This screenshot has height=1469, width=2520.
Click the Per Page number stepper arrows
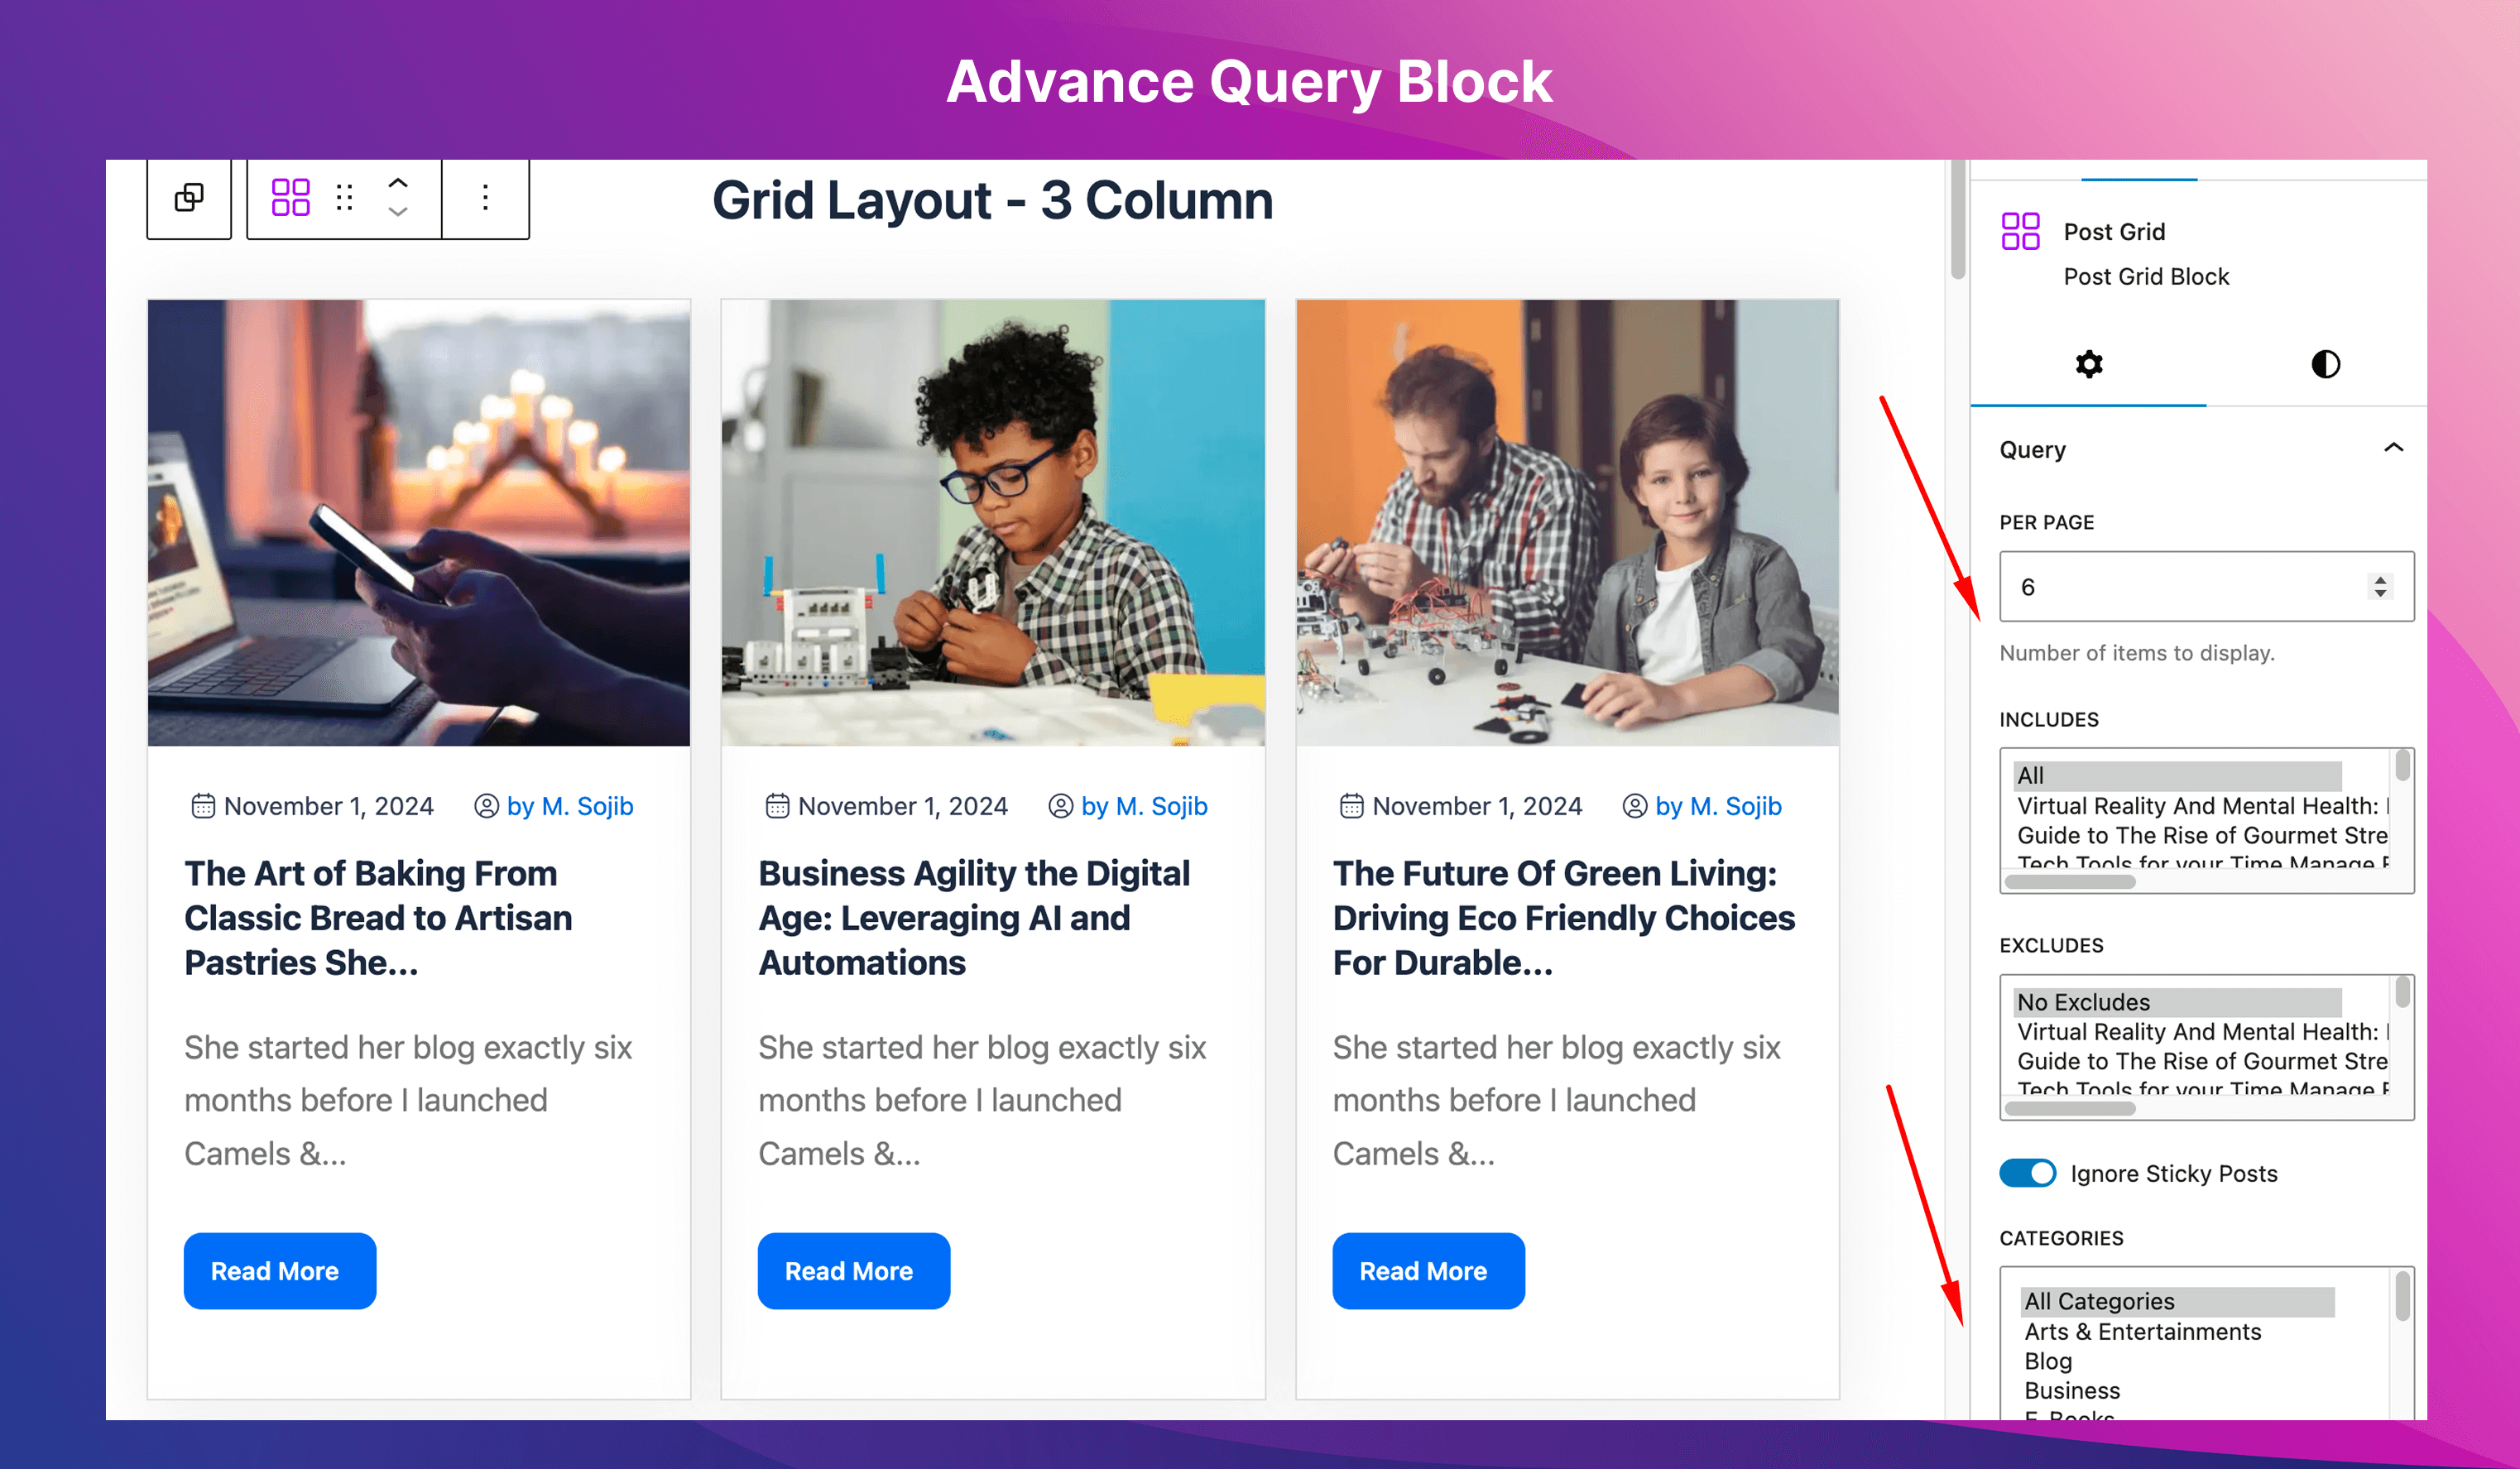tap(2380, 587)
